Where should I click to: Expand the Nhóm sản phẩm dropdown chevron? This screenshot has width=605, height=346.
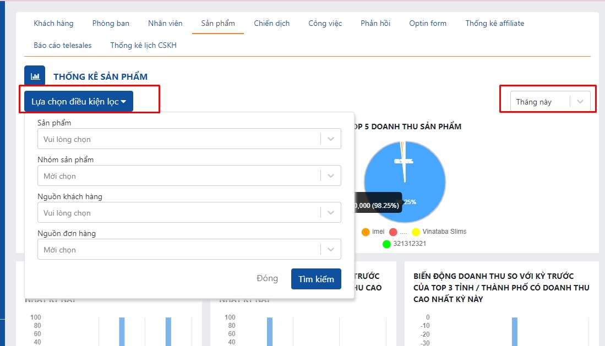(330, 176)
